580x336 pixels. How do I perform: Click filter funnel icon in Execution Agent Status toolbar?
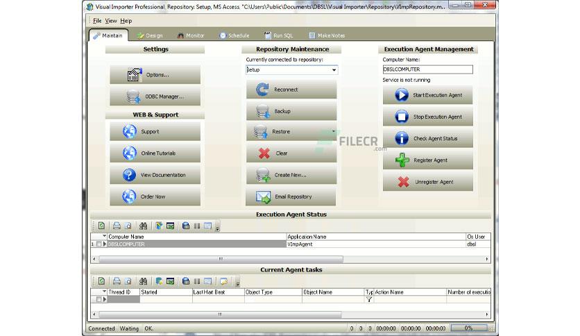159,226
